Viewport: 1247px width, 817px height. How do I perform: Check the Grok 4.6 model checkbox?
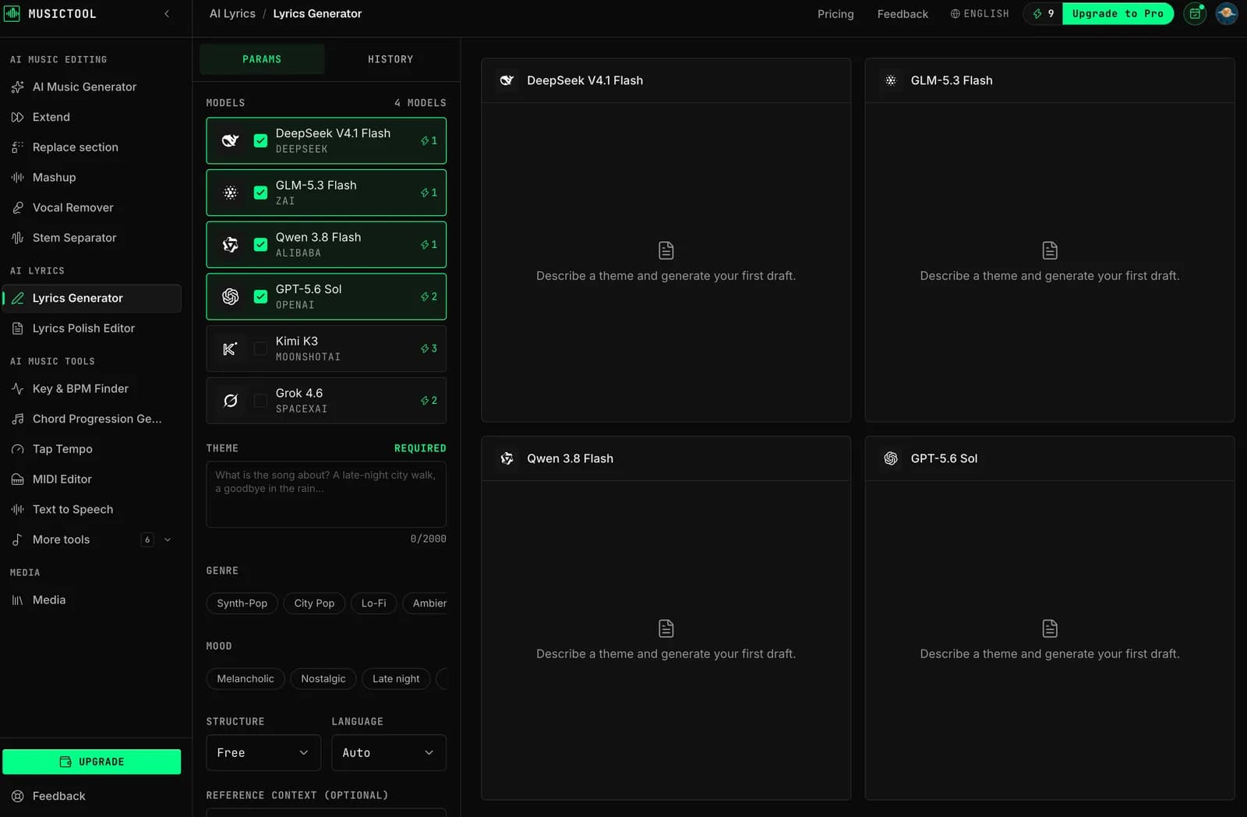(260, 401)
